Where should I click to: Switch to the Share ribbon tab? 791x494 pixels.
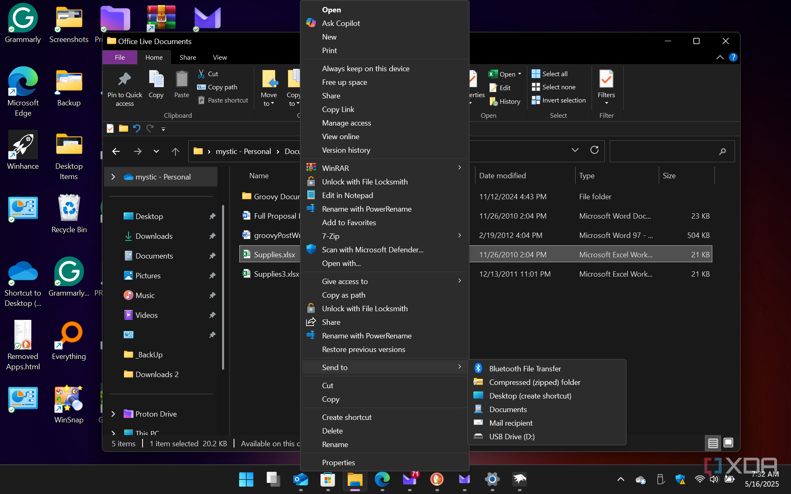[187, 57]
